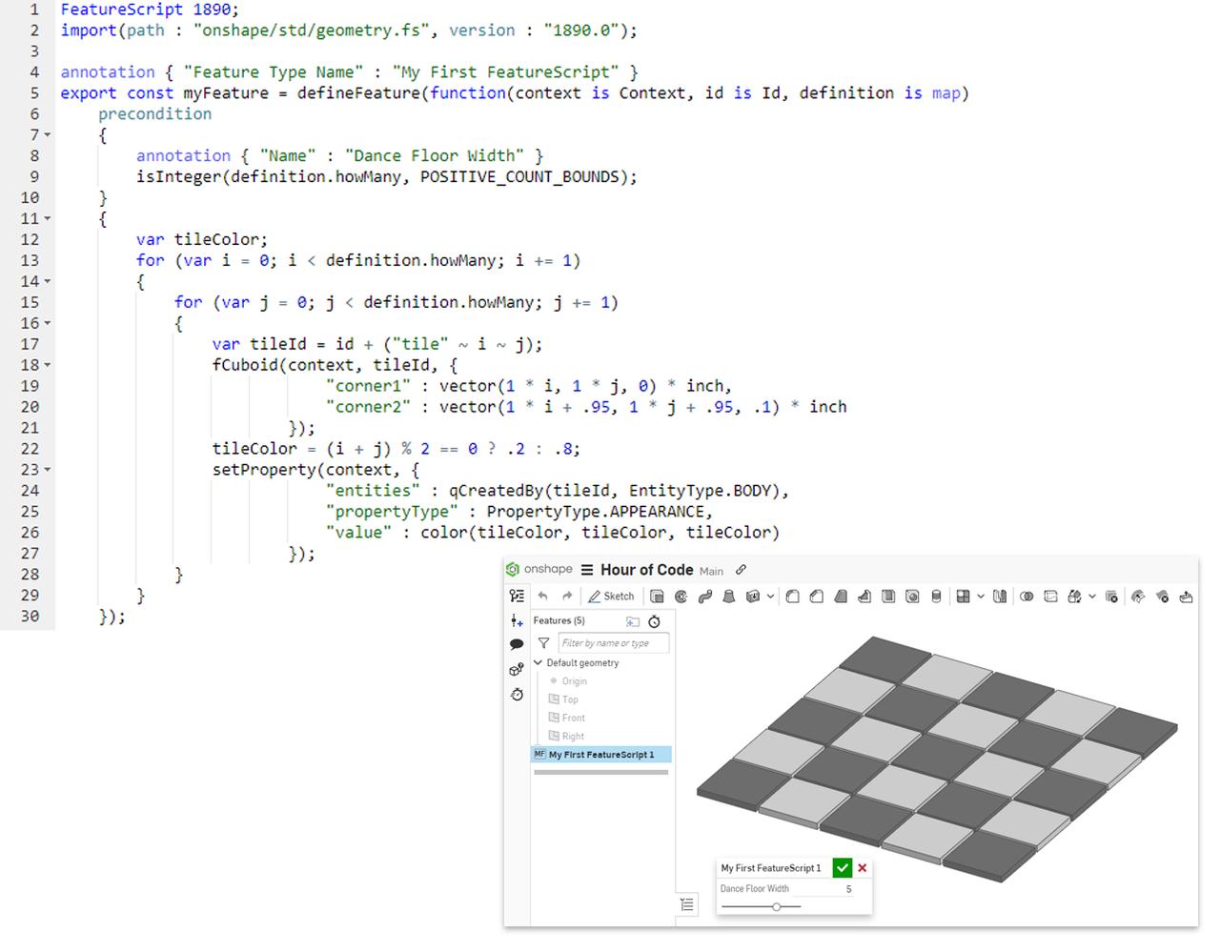Activate the Fillet tool
This screenshot has height=952, width=1220.
point(793,597)
